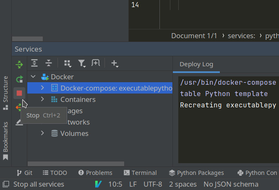
Task: Expand the Volumes node
Action: (x=42, y=133)
